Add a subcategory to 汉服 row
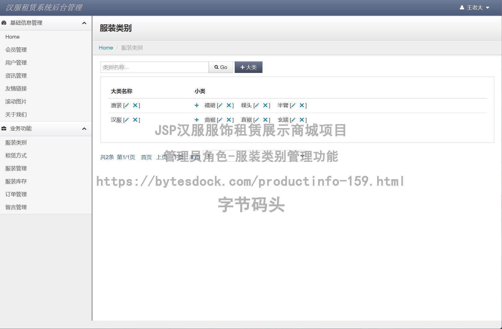This screenshot has height=329, width=502. coord(197,120)
